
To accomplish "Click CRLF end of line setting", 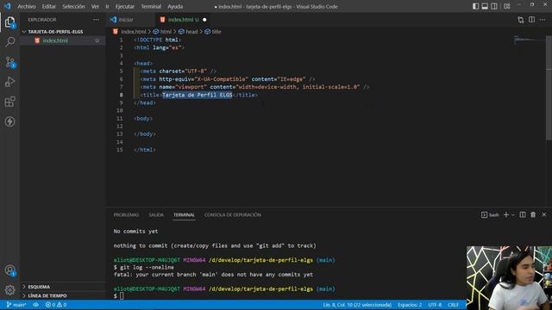I will [x=453, y=305].
